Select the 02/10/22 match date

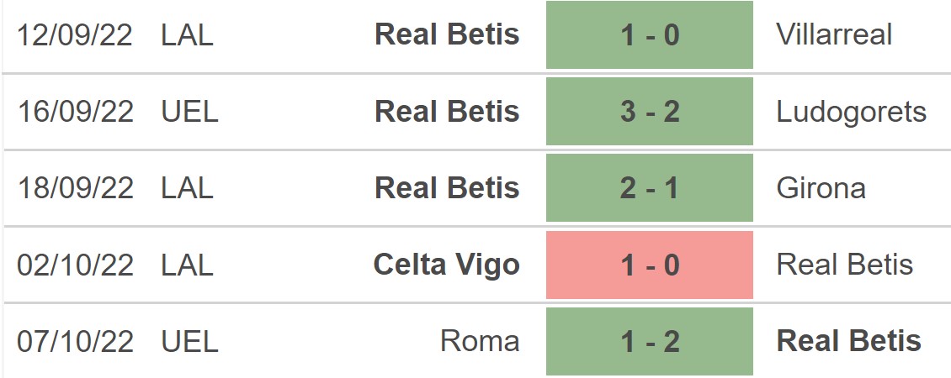76,265
